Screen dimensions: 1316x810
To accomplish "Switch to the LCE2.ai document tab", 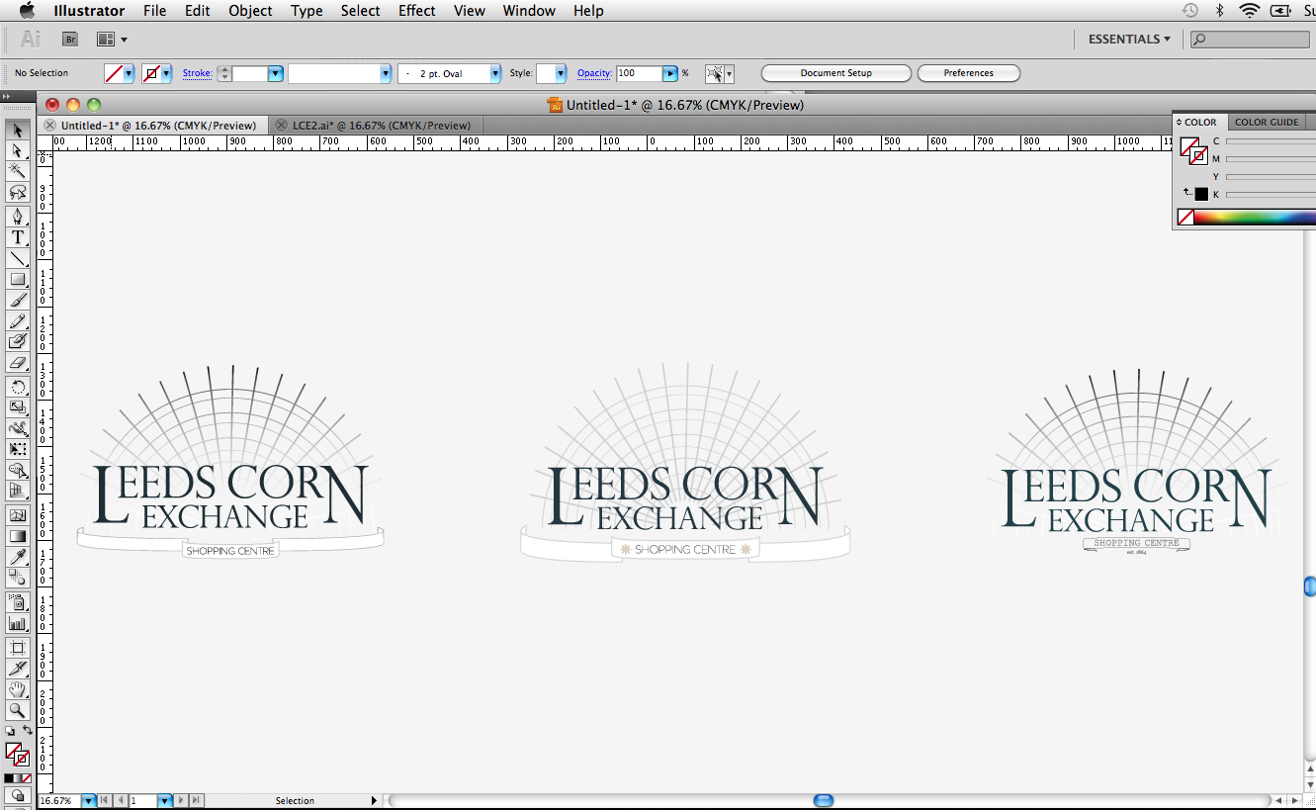I will point(381,126).
